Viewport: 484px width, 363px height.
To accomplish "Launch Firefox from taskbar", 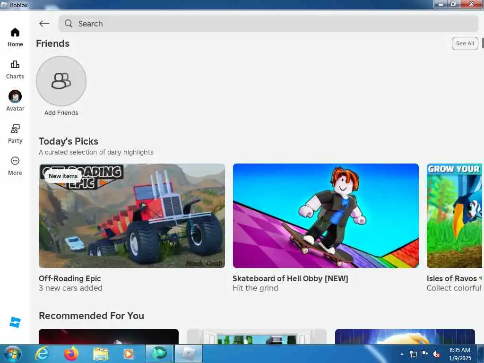I will (71, 354).
